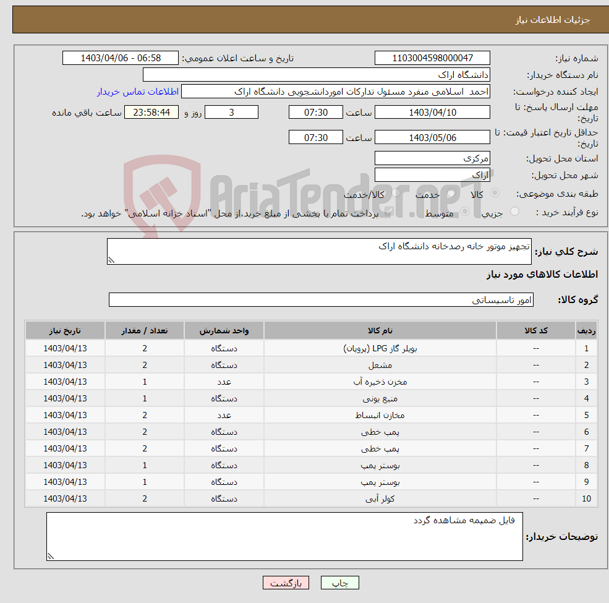
Task: Click the need date cell of row 1
Action: point(65,348)
